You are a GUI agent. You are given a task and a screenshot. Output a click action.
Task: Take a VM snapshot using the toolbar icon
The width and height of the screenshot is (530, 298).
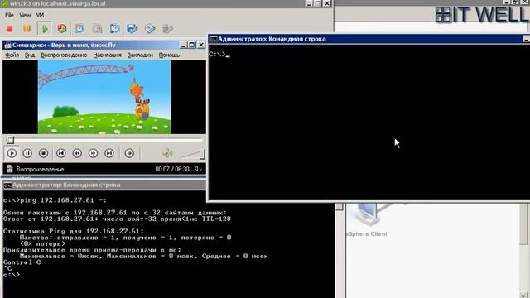point(79,29)
